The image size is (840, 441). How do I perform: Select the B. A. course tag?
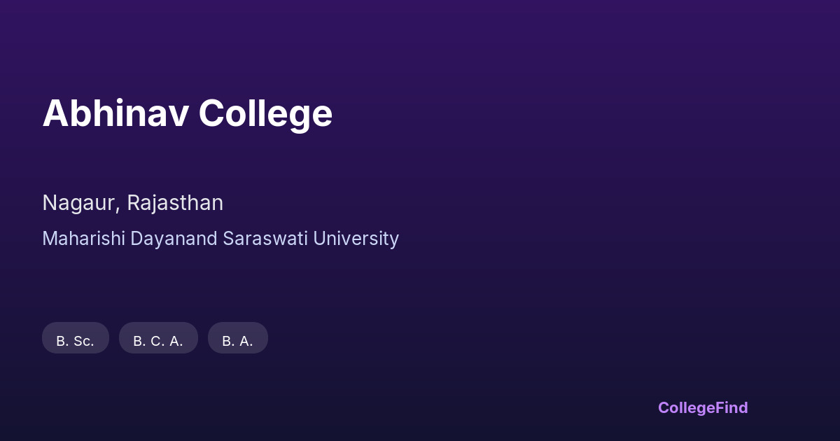coord(238,338)
